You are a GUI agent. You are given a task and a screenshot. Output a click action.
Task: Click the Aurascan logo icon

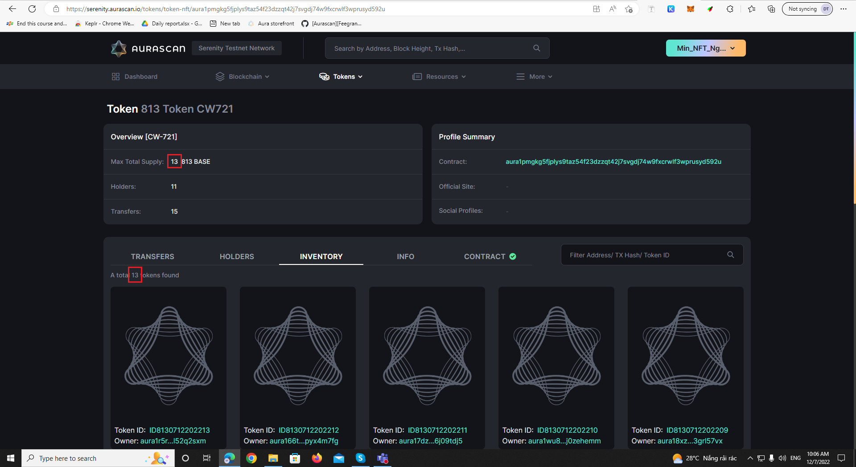click(x=118, y=48)
